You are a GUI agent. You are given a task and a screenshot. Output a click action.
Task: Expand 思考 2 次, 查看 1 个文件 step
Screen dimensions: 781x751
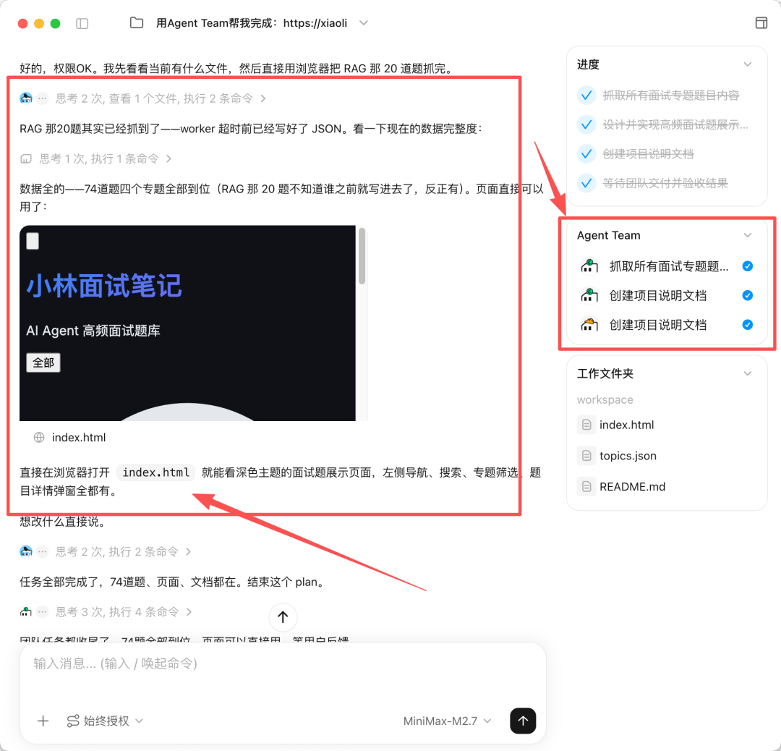click(x=161, y=98)
